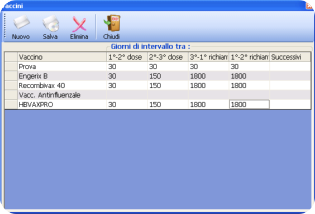Click the 1°-2° dose column header
This screenshot has width=315, height=214.
127,57
